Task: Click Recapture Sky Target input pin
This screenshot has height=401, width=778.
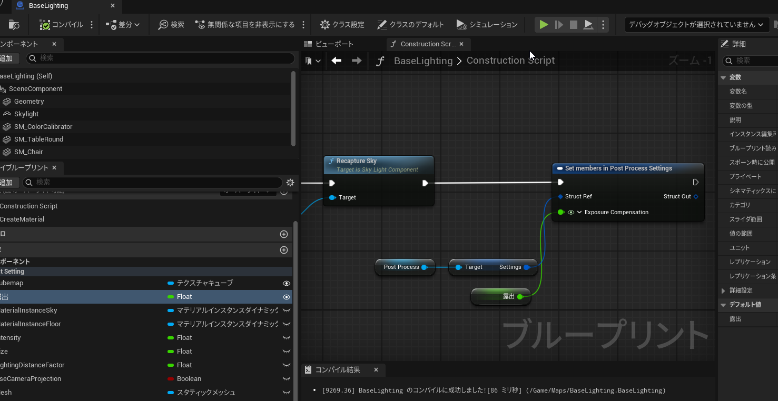Action: 332,197
